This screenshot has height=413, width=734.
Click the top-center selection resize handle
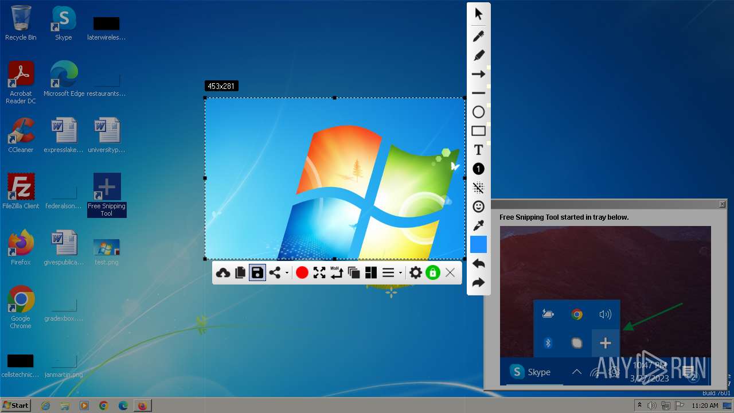335,98
